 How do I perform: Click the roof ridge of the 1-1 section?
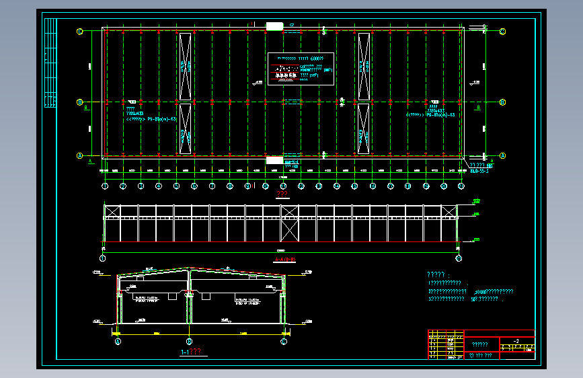point(189,268)
